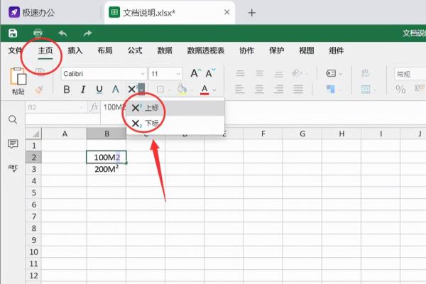Image resolution: width=426 pixels, height=284 pixels.
Task: Click the spell check ABC icon
Action: click(x=13, y=168)
